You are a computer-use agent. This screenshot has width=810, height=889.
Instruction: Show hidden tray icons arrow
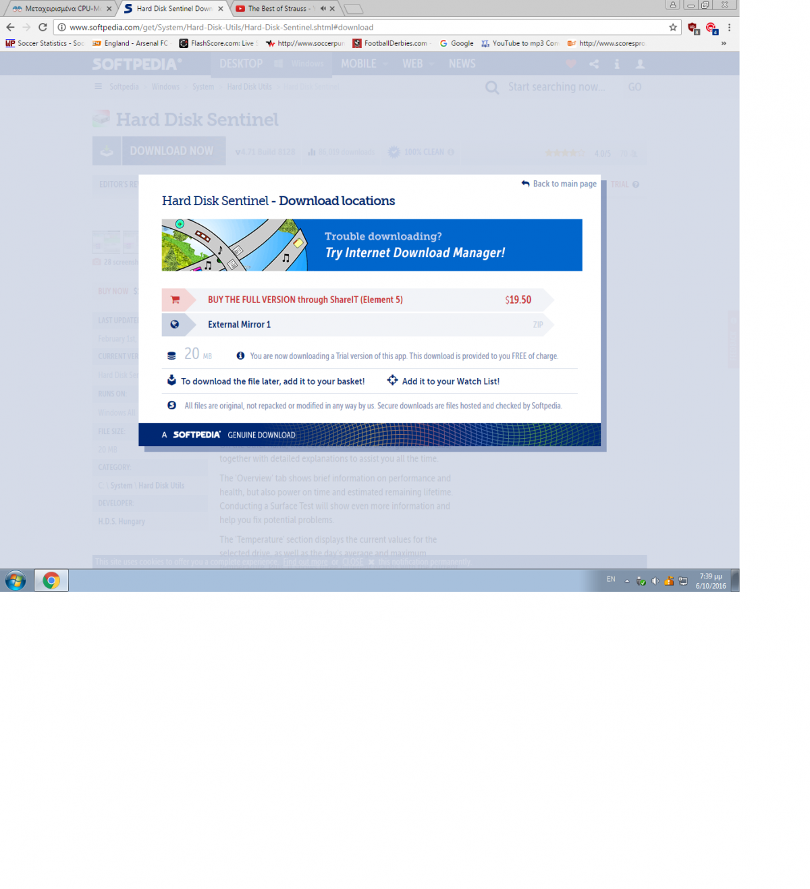click(x=627, y=581)
